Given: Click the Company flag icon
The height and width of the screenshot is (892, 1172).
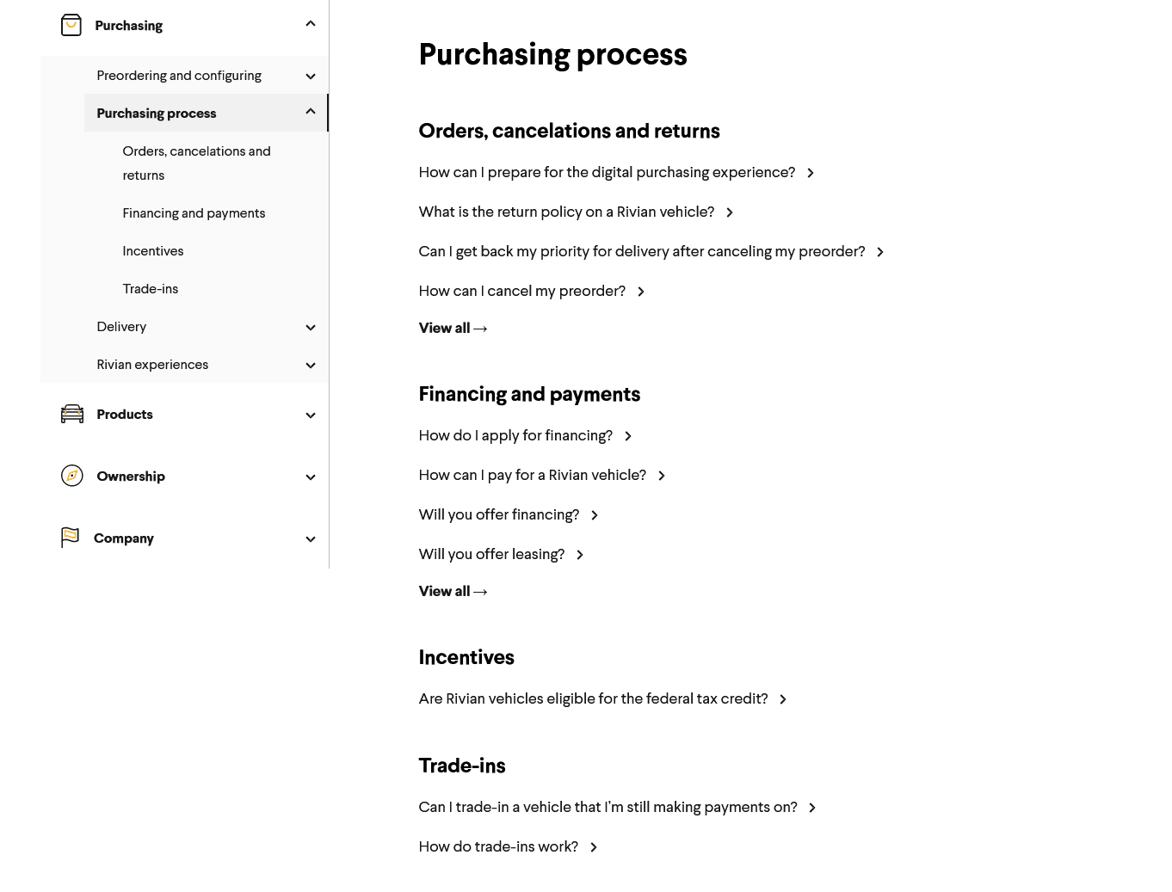Looking at the screenshot, I should coord(71,538).
